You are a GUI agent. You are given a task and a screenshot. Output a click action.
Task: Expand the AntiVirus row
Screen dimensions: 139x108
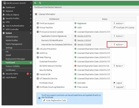[x=38, y=53]
